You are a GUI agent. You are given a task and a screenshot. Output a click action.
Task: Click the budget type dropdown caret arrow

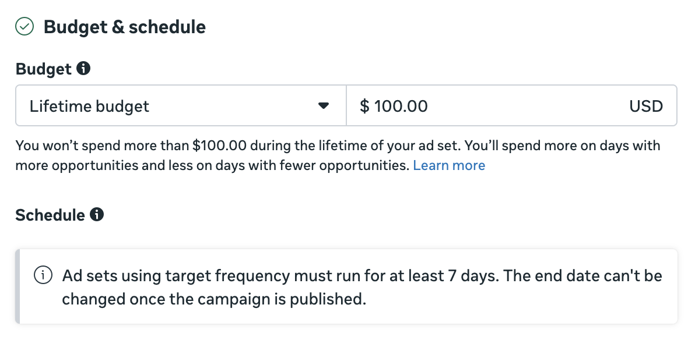[x=324, y=106]
